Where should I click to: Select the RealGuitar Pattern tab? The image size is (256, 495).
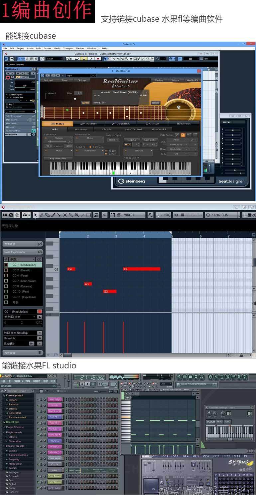click(89, 124)
